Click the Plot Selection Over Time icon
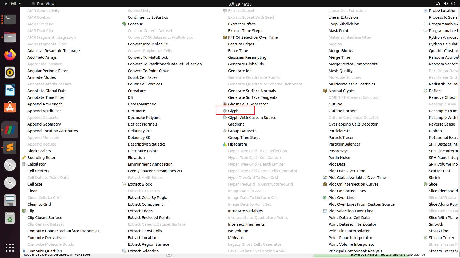The height and width of the screenshot is (258, 460). 325,211
